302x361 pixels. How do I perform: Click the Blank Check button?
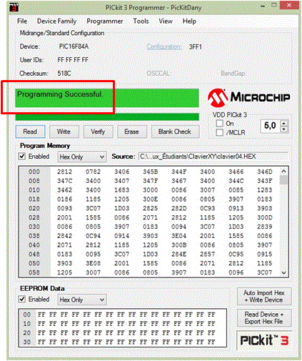175,132
